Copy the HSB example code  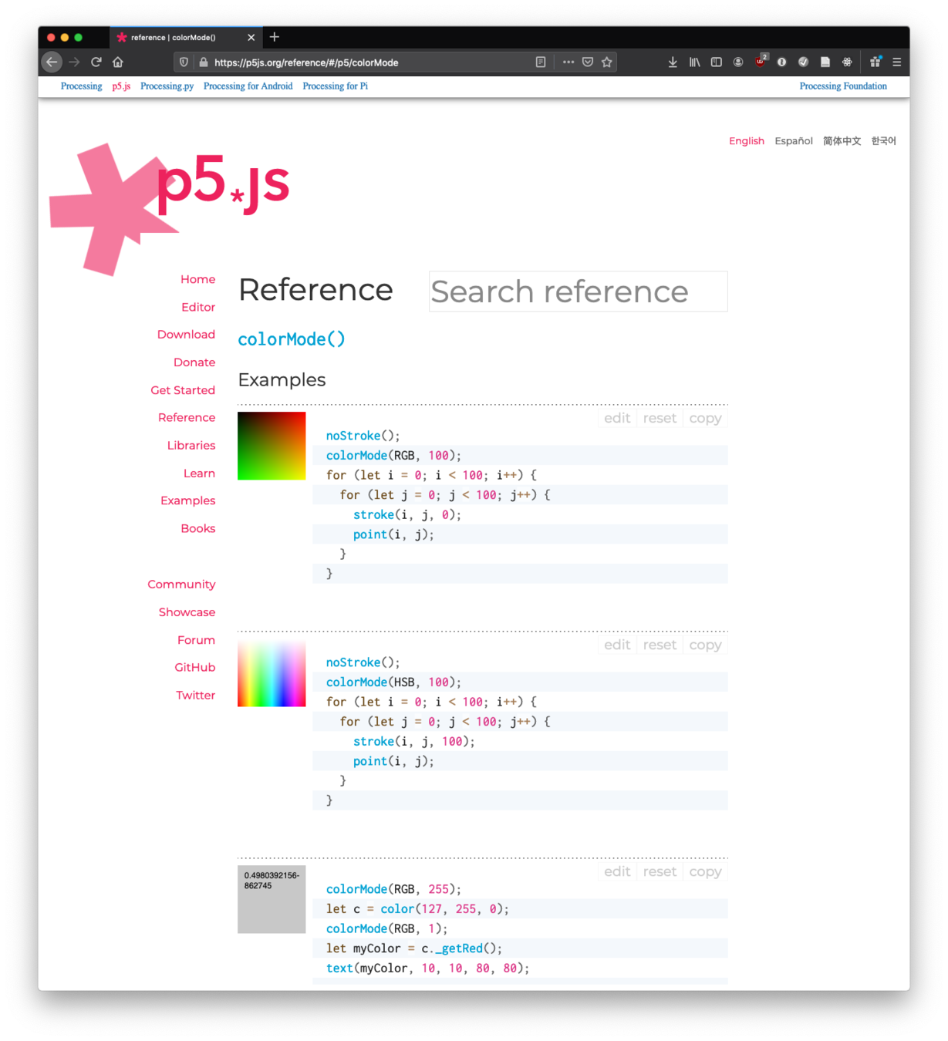coord(705,645)
